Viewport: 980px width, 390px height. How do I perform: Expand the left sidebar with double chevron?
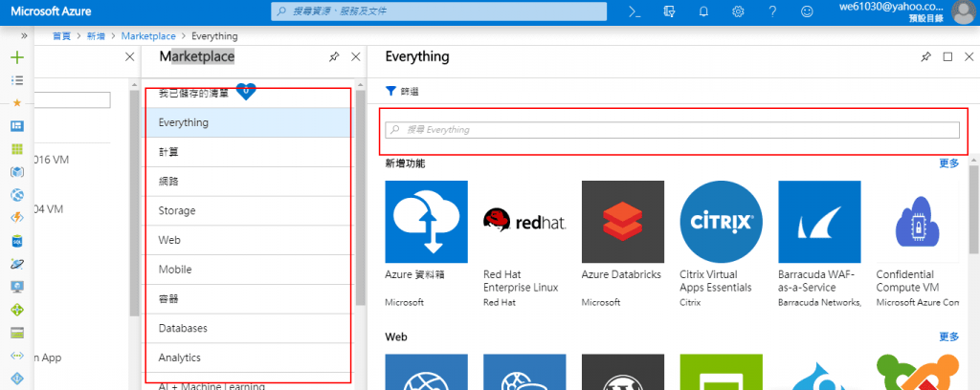point(24,36)
